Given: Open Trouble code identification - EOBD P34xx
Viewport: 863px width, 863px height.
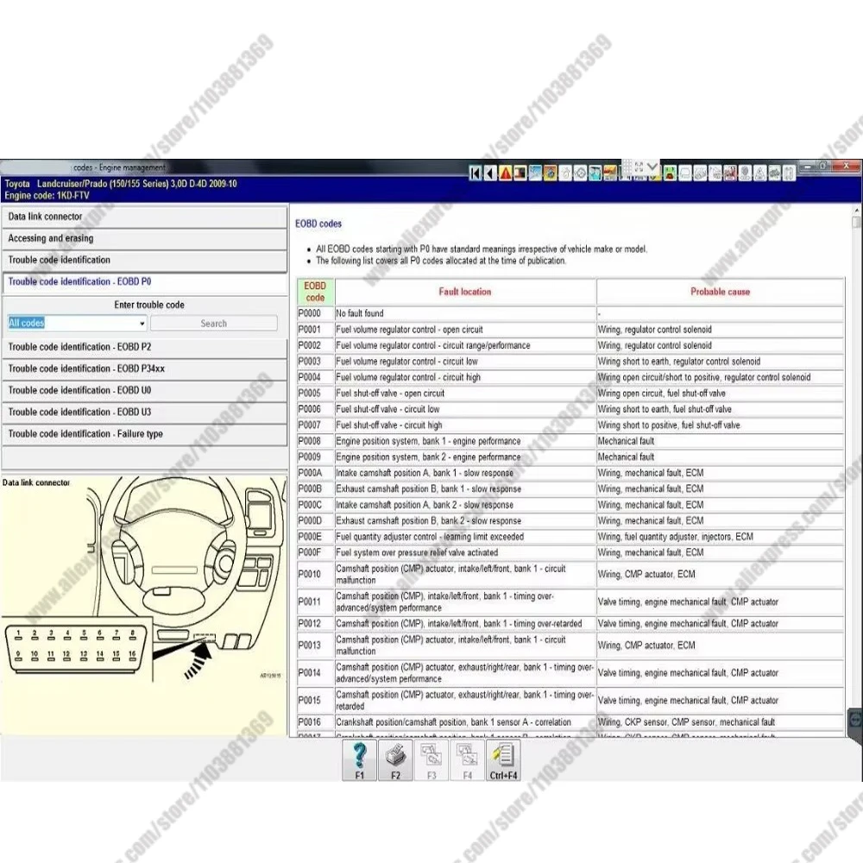Looking at the screenshot, I should tap(144, 369).
